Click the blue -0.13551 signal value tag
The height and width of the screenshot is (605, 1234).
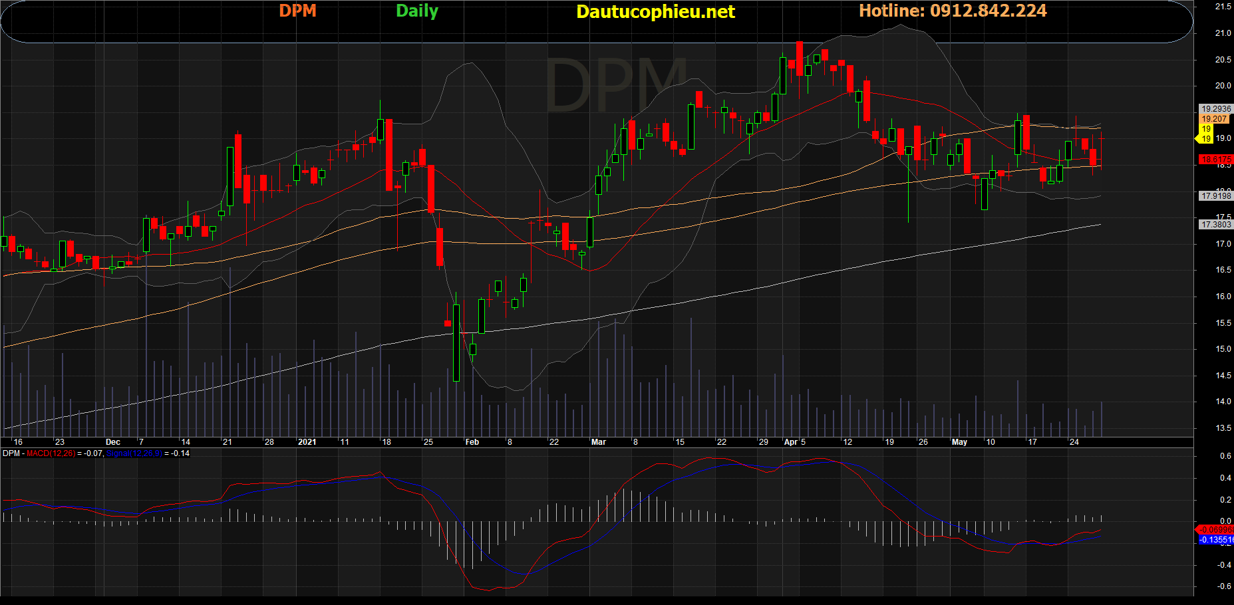[x=1216, y=540]
